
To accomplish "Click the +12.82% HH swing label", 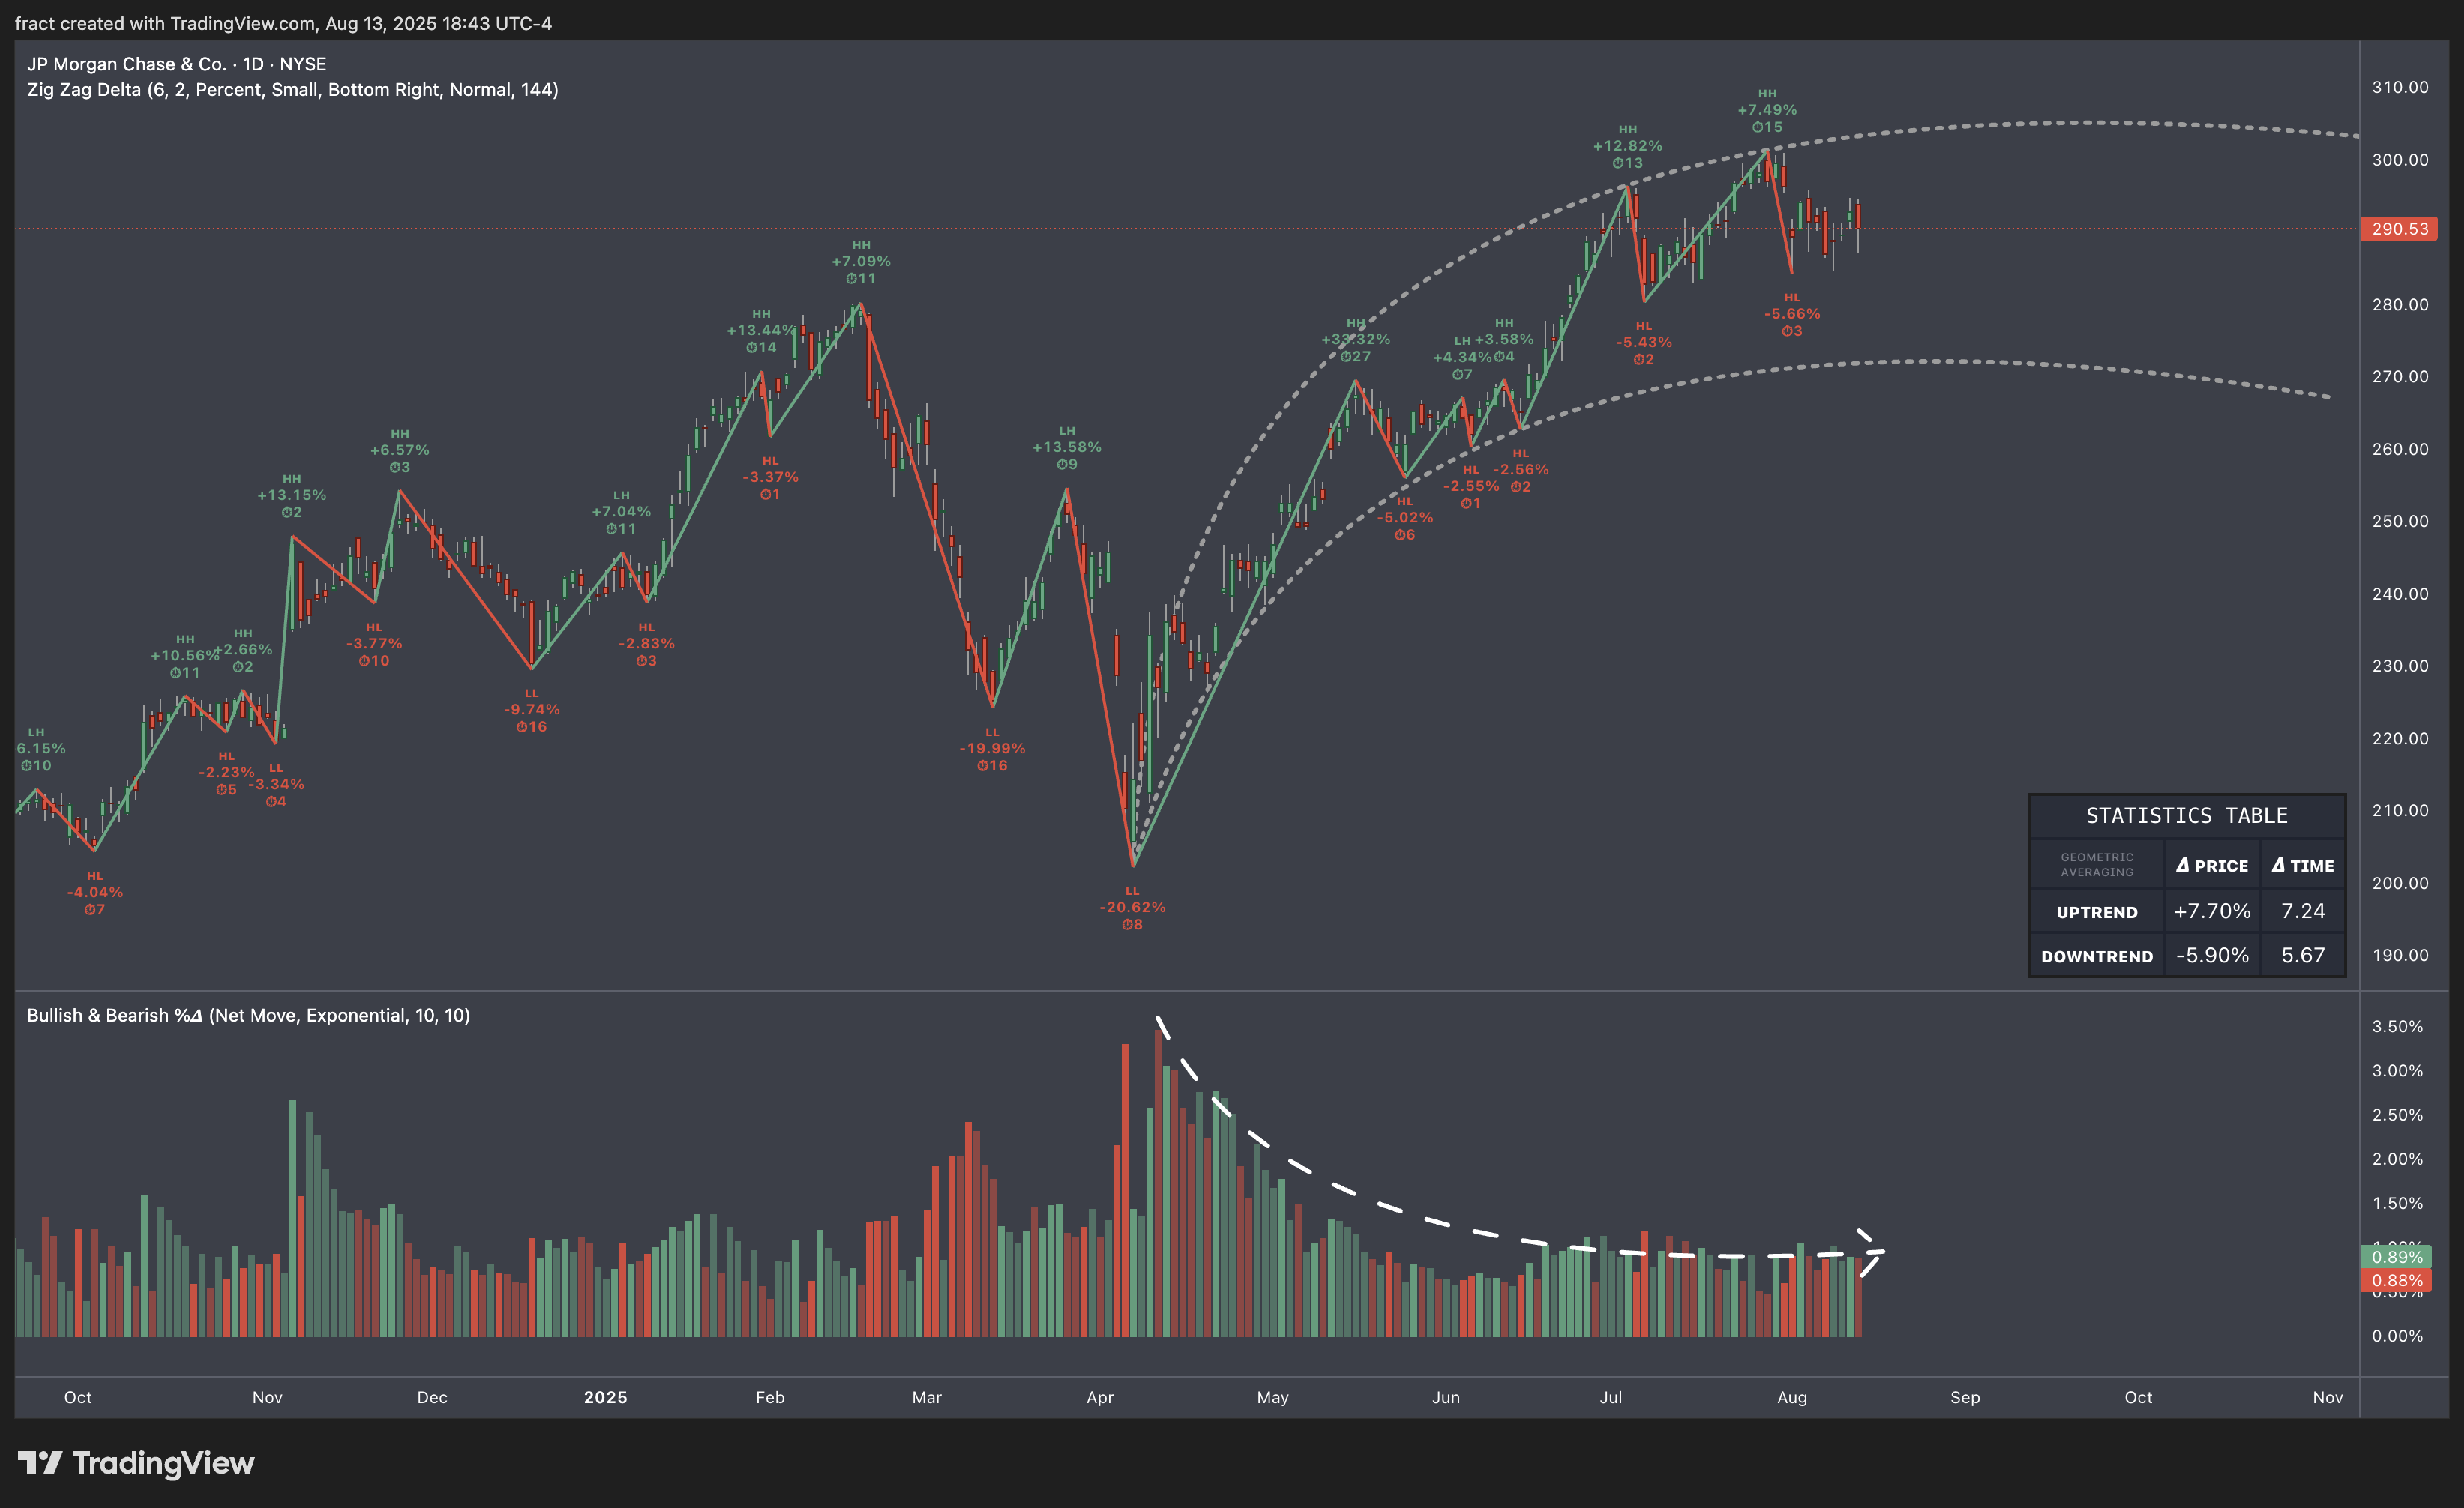I will (1627, 146).
